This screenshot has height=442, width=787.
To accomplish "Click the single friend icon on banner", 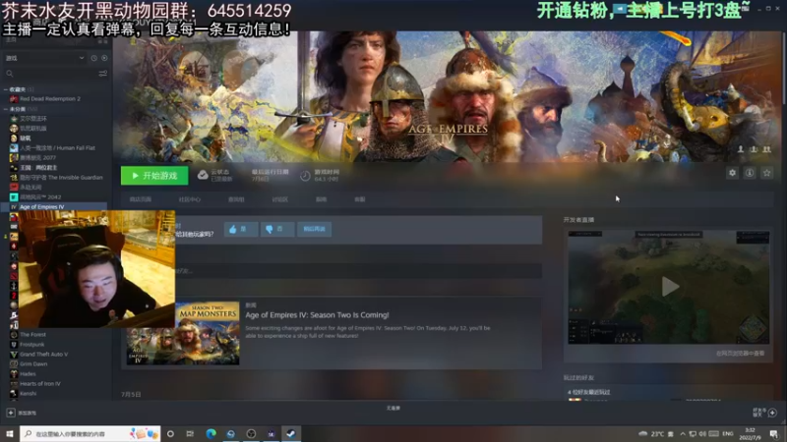I will pos(741,149).
